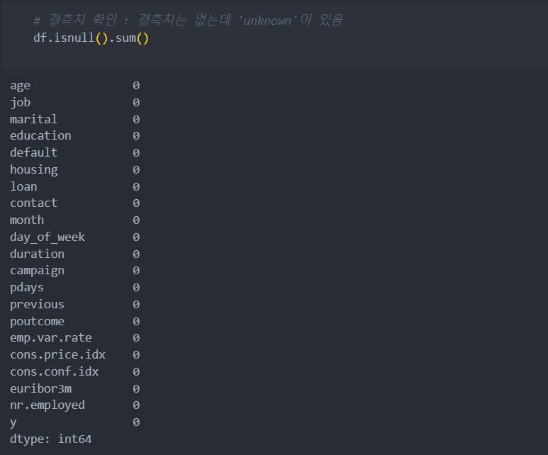Select the job row label
The height and width of the screenshot is (455, 548).
(x=21, y=102)
